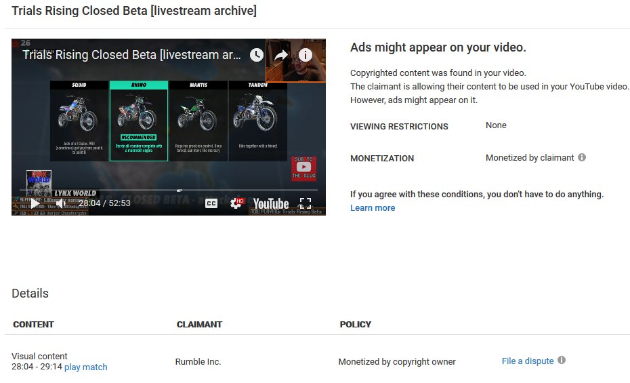The image size is (630, 383).
Task: Open the Learn more link
Action: click(373, 208)
